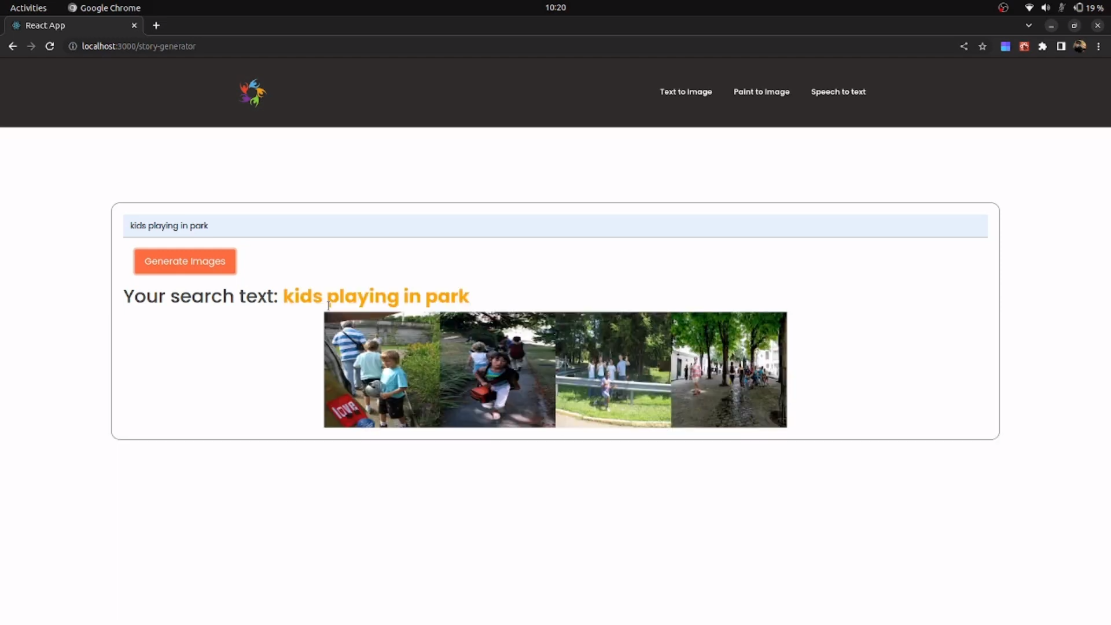Reload the page with the refresh icon

point(50,46)
